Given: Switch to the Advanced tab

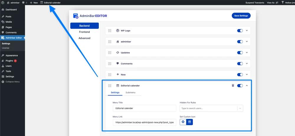Looking at the screenshot, I should tap(84, 38).
